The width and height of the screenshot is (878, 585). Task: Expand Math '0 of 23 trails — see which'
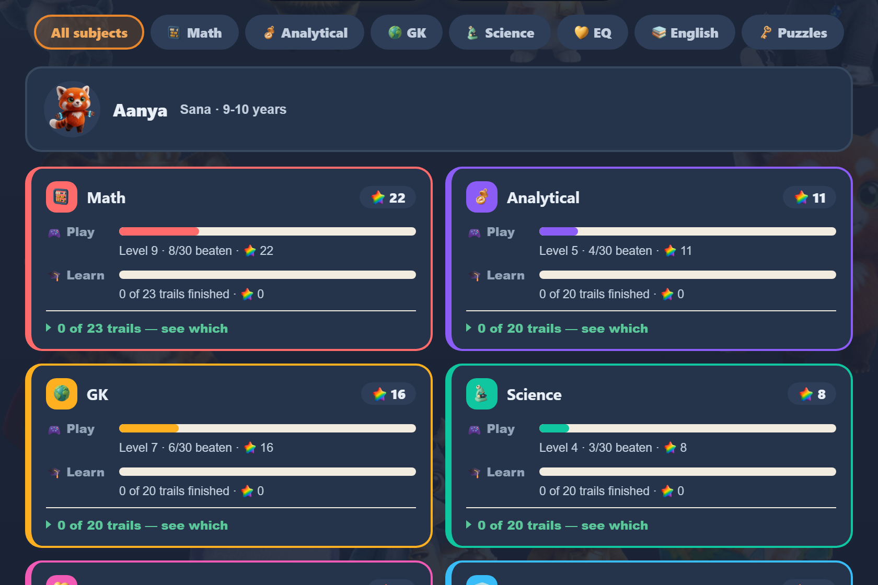[137, 329]
